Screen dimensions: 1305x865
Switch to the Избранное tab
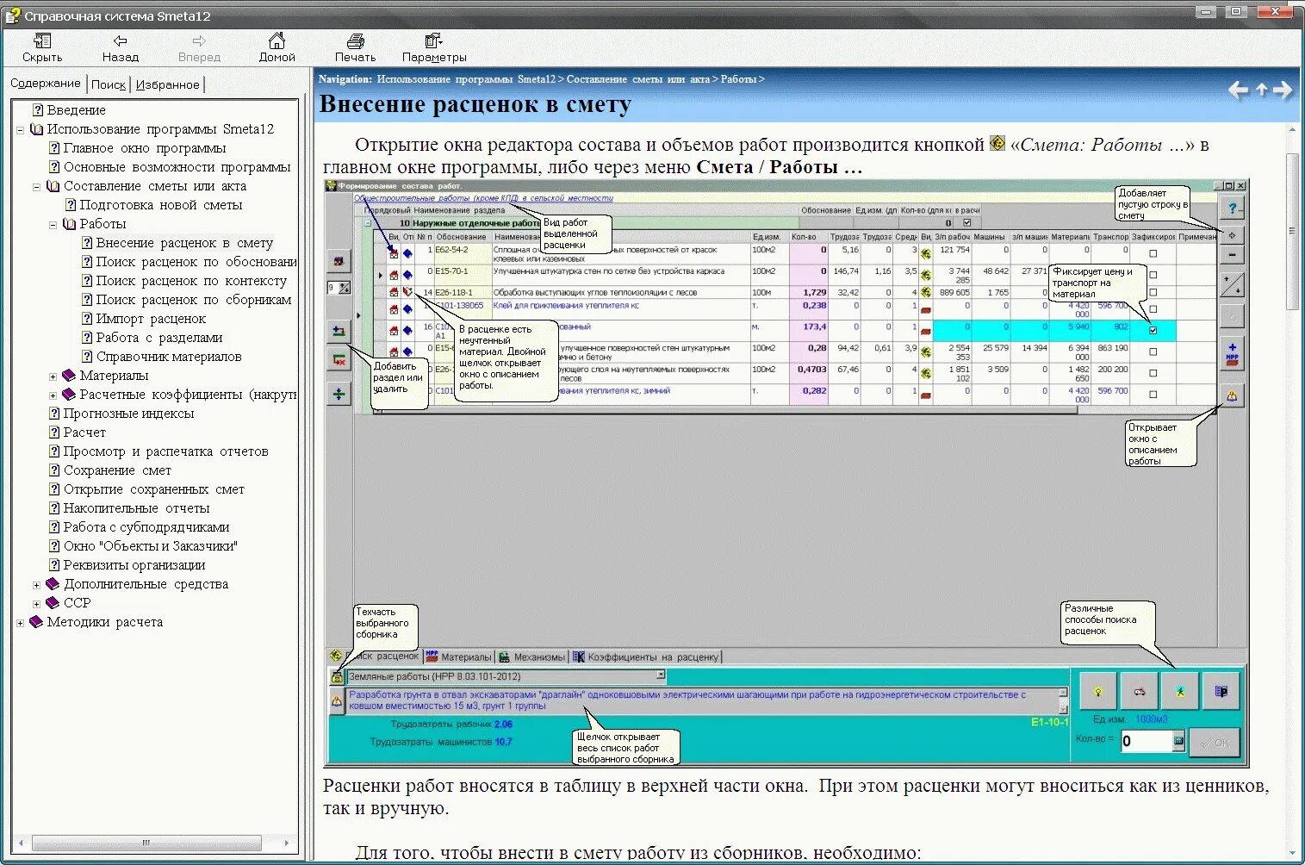click(x=168, y=84)
